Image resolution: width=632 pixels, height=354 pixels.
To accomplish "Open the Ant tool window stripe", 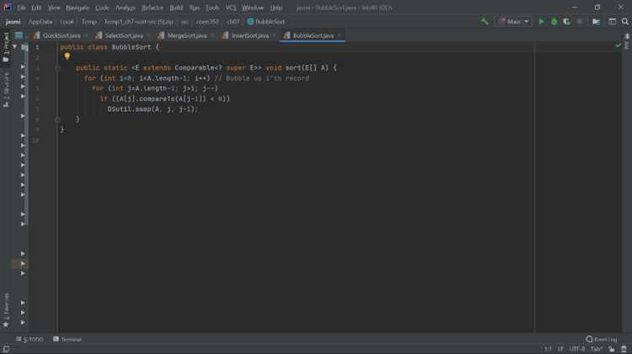I will tap(627, 42).
